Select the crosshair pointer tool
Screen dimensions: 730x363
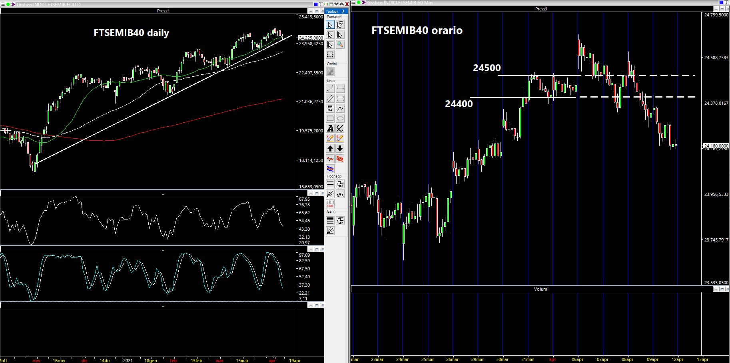[x=330, y=44]
